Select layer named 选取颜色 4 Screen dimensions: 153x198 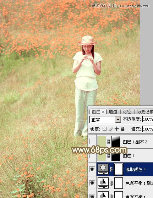[136, 169]
